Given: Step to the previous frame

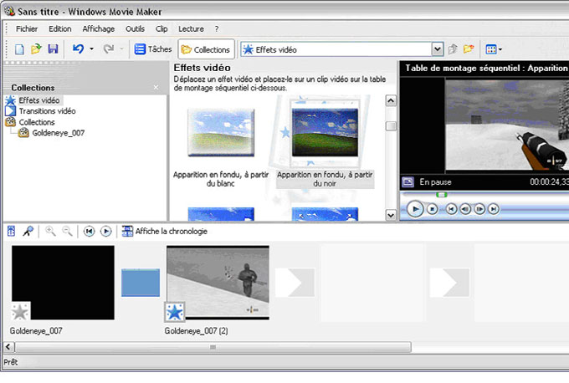Looking at the screenshot, I should pyautogui.click(x=465, y=209).
